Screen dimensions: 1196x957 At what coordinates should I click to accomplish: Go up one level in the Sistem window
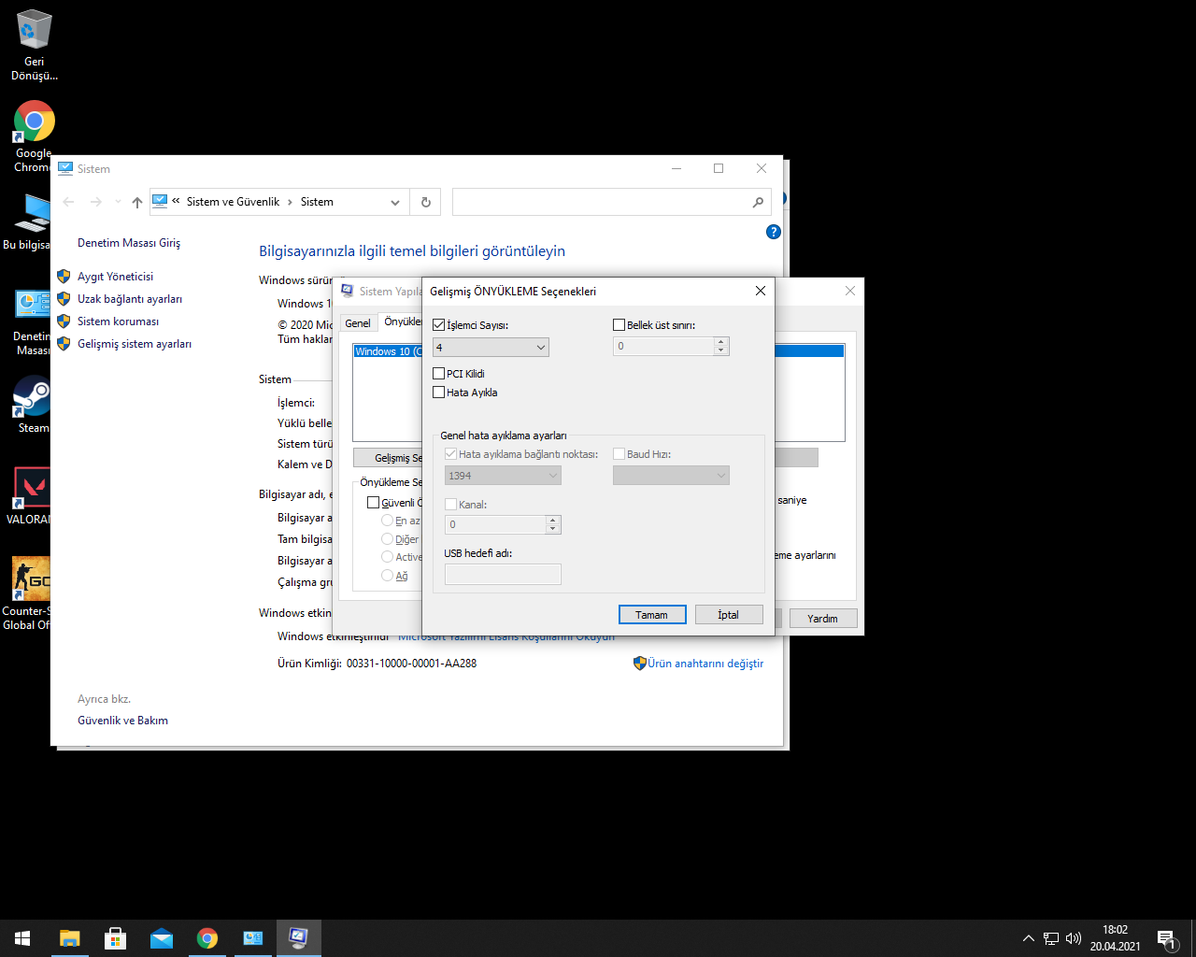[137, 202]
